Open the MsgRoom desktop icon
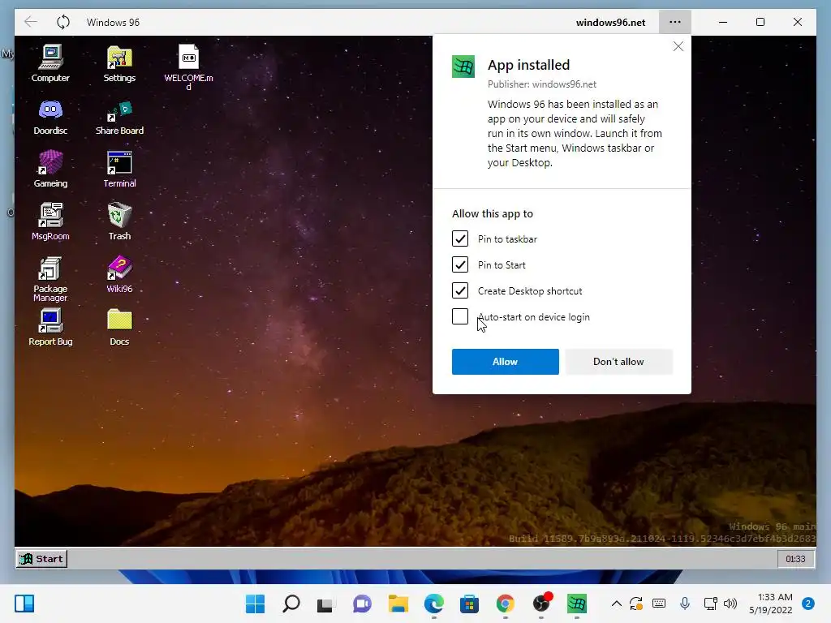The height and width of the screenshot is (623, 831). coord(50,222)
